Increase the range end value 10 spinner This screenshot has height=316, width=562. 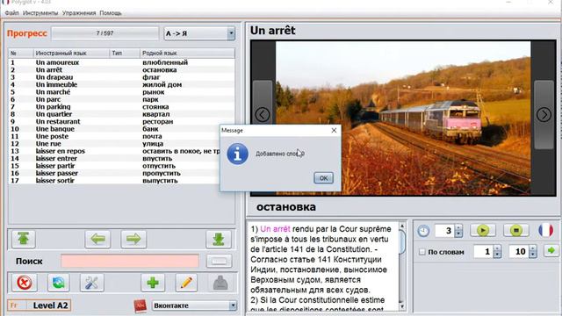[533, 248]
